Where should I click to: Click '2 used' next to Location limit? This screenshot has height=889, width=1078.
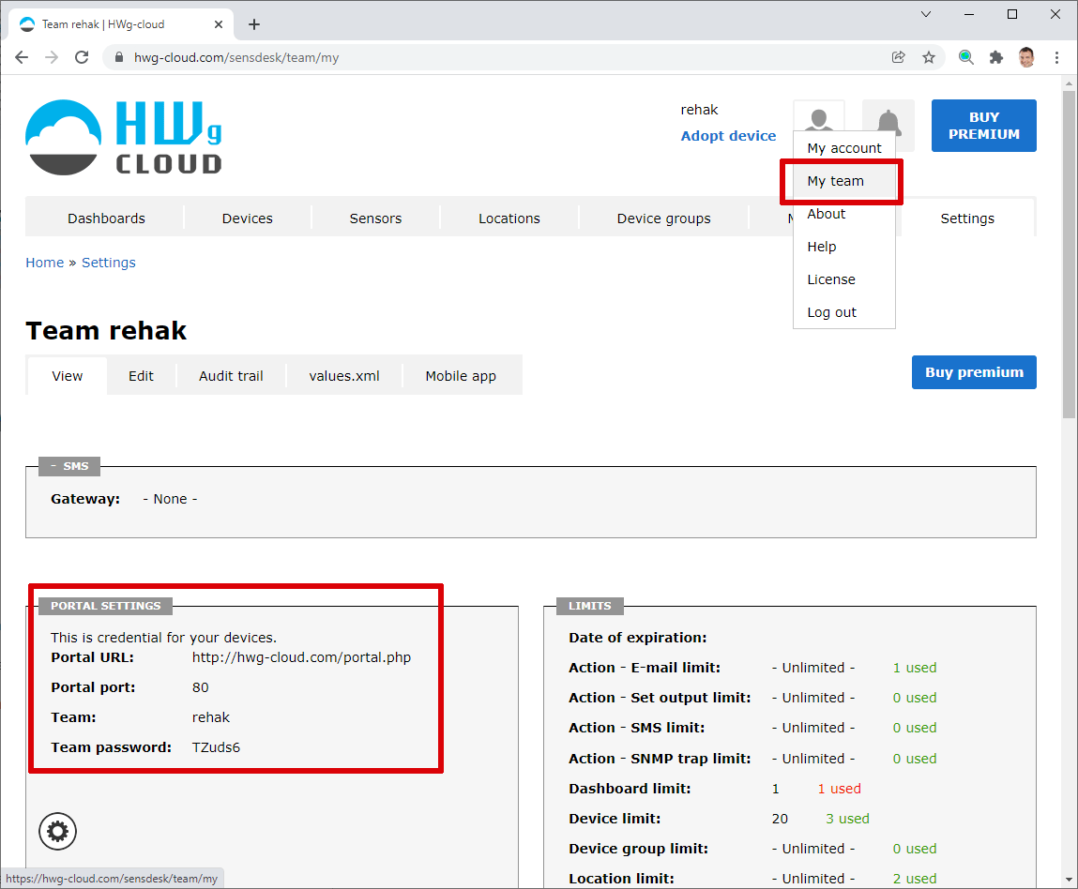point(915,879)
